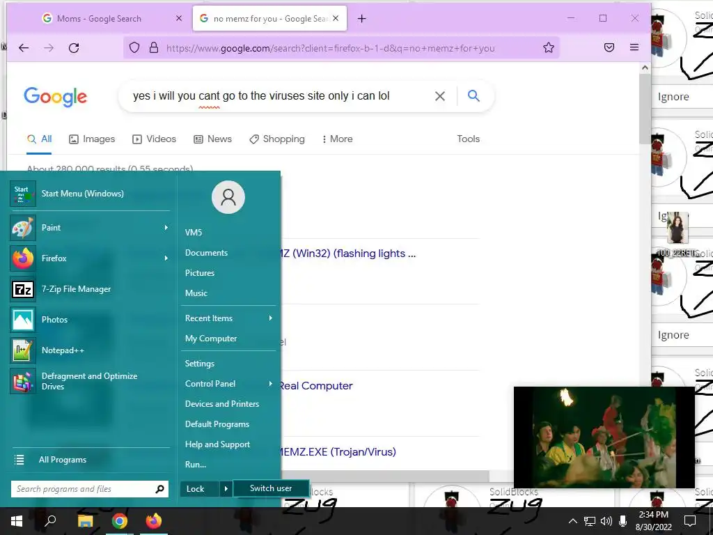Switch to Videos results
The height and width of the screenshot is (535, 713).
pyautogui.click(x=154, y=139)
